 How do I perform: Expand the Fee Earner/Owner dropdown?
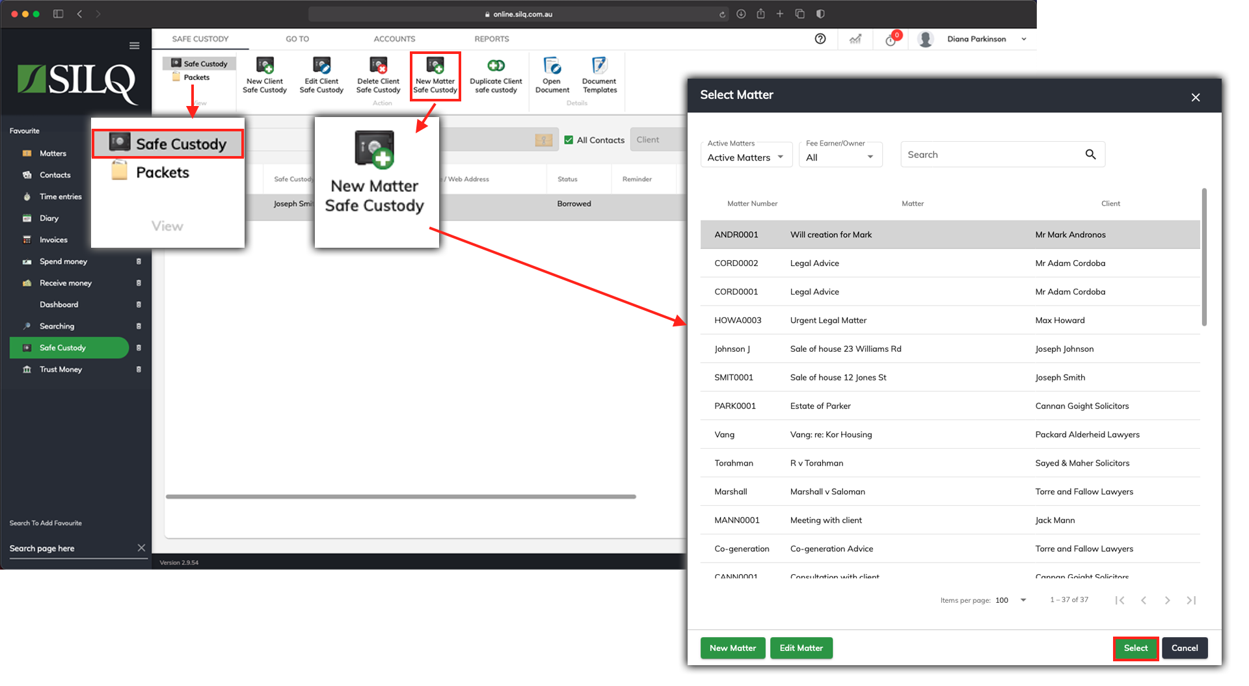point(840,157)
